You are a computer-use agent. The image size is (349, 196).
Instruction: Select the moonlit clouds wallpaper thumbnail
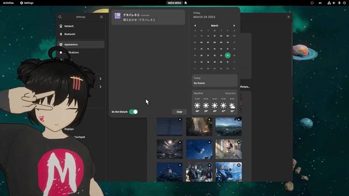pyautogui.click(x=170, y=149)
